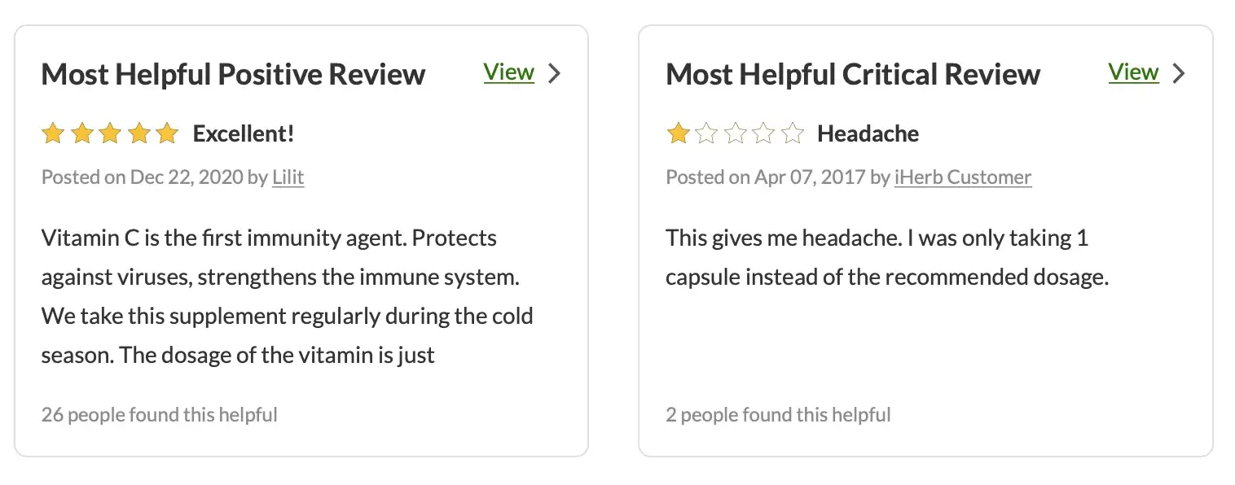Expand the positive review via its chevron arrow
1235x485 pixels.
coord(555,73)
